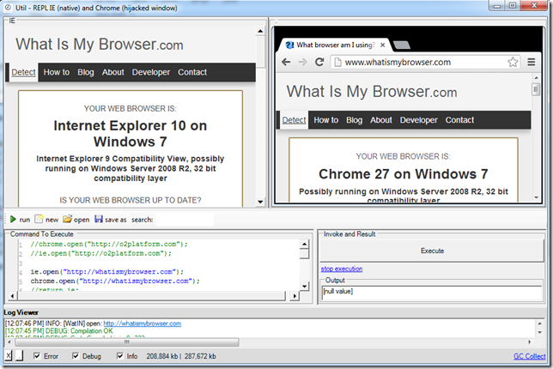Click the Chrome page vertical scrollbar thumb
553x369 pixels.
tap(536, 89)
